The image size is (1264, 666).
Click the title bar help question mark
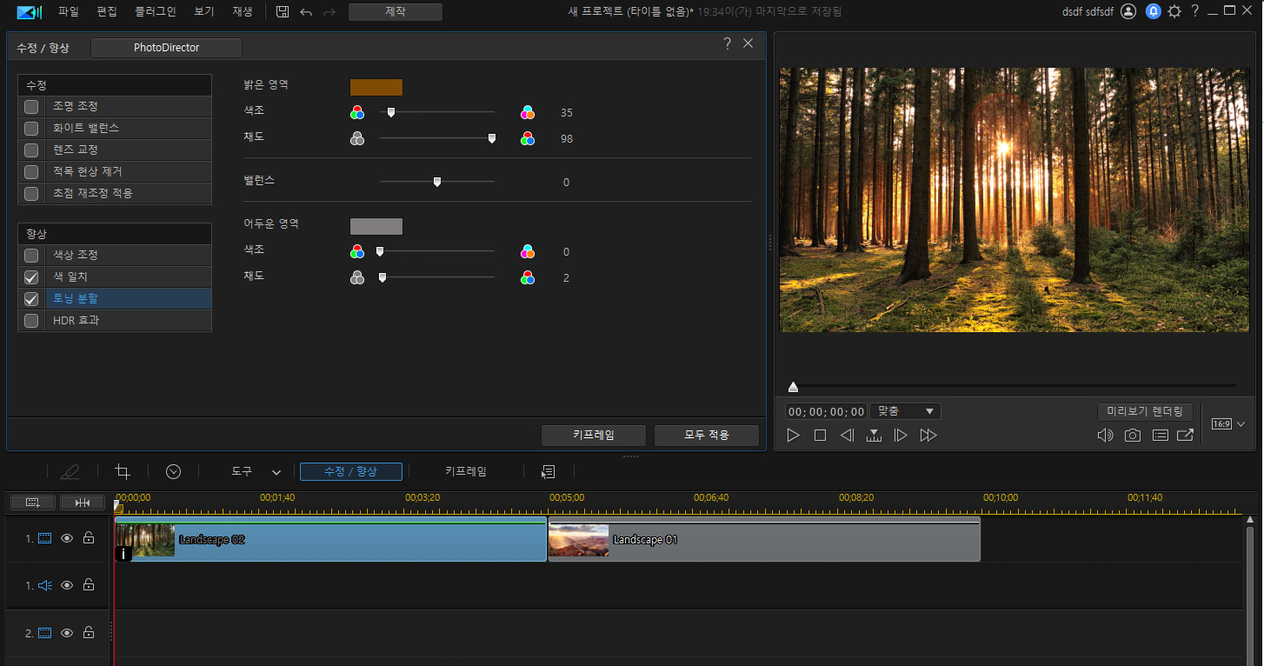[1195, 11]
